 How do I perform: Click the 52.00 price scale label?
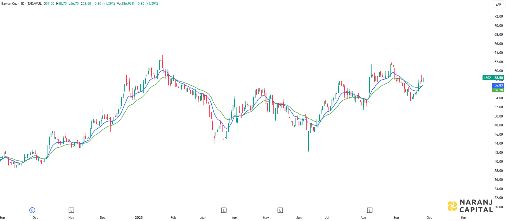(x=498, y=107)
